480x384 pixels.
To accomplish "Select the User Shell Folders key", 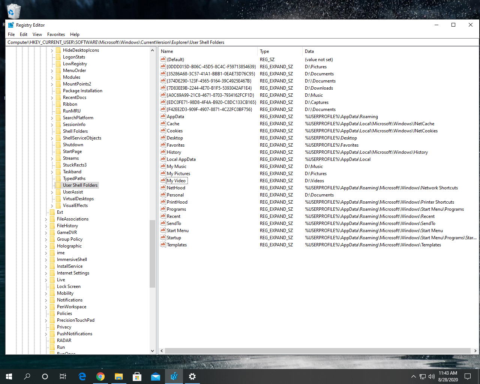I will click(80, 185).
